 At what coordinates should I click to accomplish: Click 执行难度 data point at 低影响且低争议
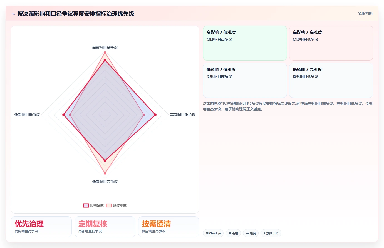[70, 115]
